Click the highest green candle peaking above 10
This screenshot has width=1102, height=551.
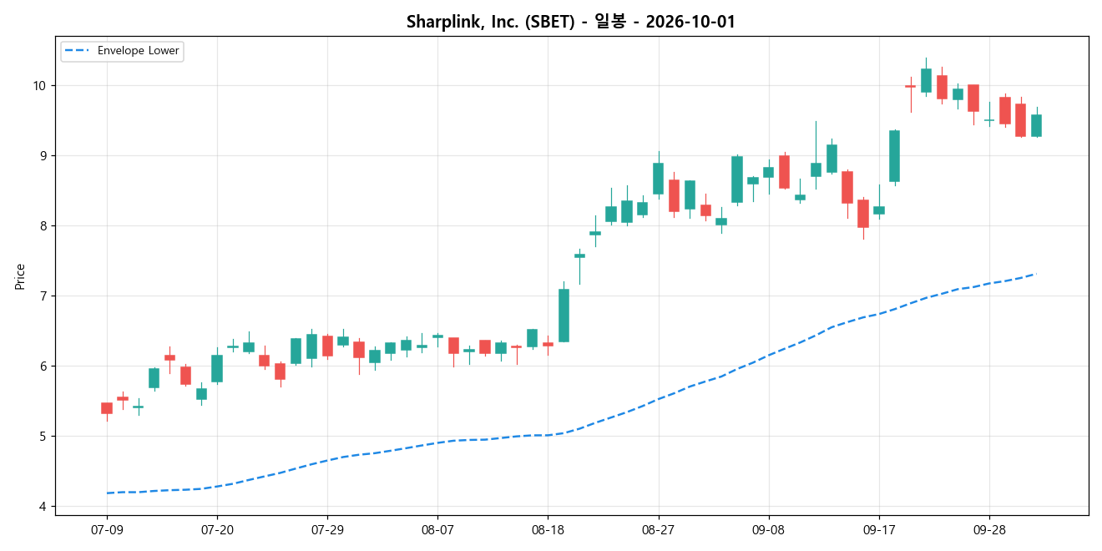pos(926,80)
